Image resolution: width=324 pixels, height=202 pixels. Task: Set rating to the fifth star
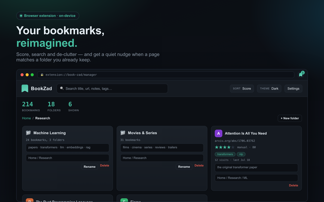(x=233, y=147)
